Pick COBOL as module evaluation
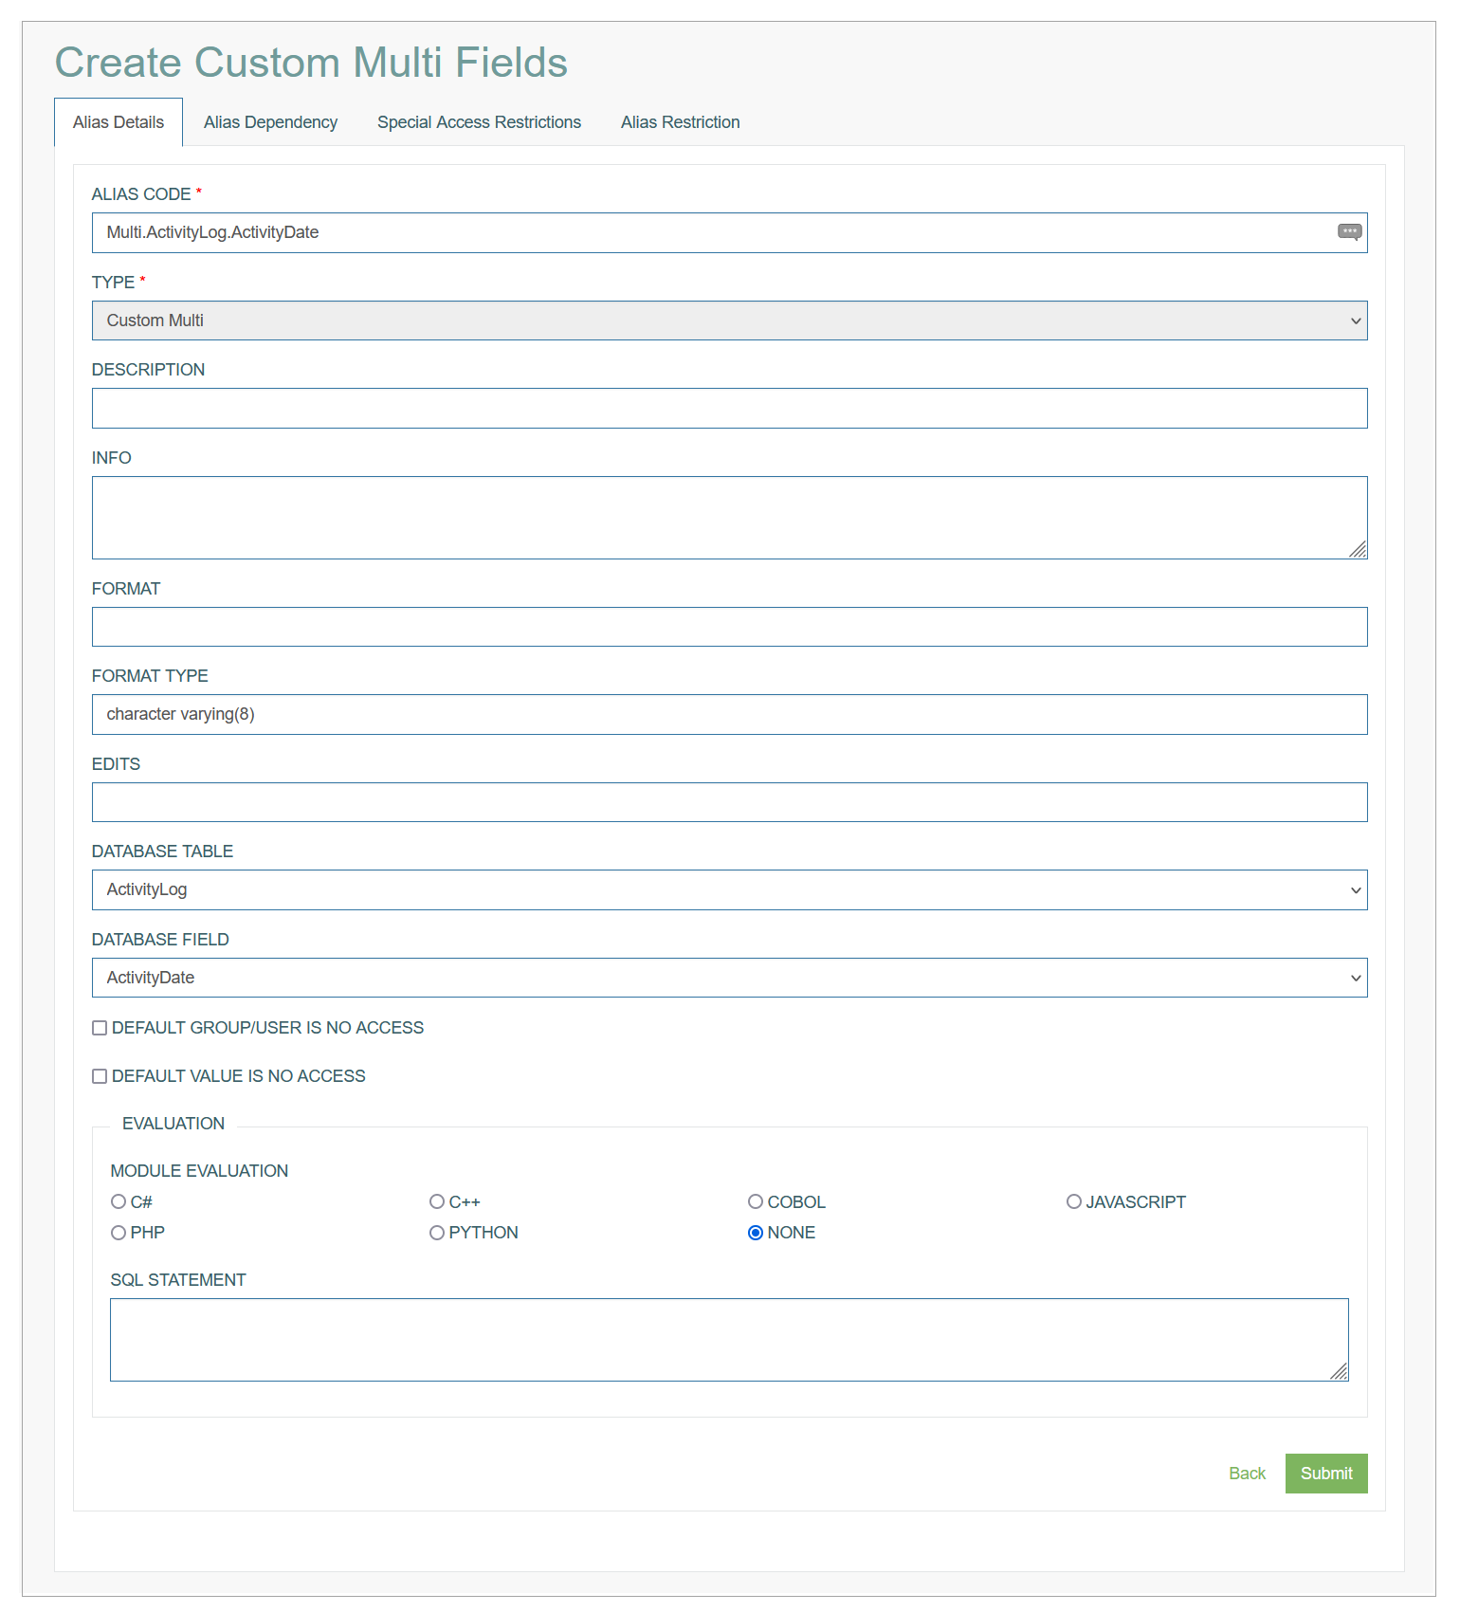The height and width of the screenshot is (1612, 1460). (x=756, y=1201)
